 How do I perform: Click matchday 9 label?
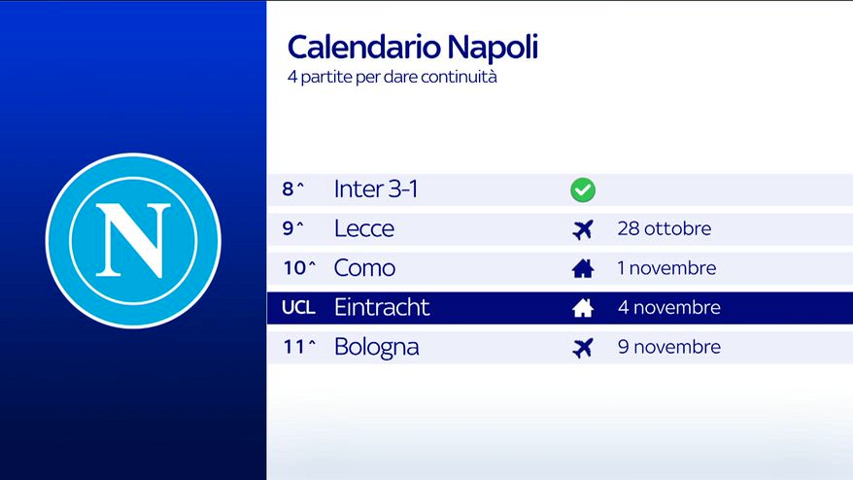293,229
